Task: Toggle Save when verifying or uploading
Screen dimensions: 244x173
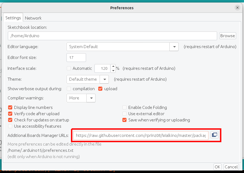Action: point(124,120)
